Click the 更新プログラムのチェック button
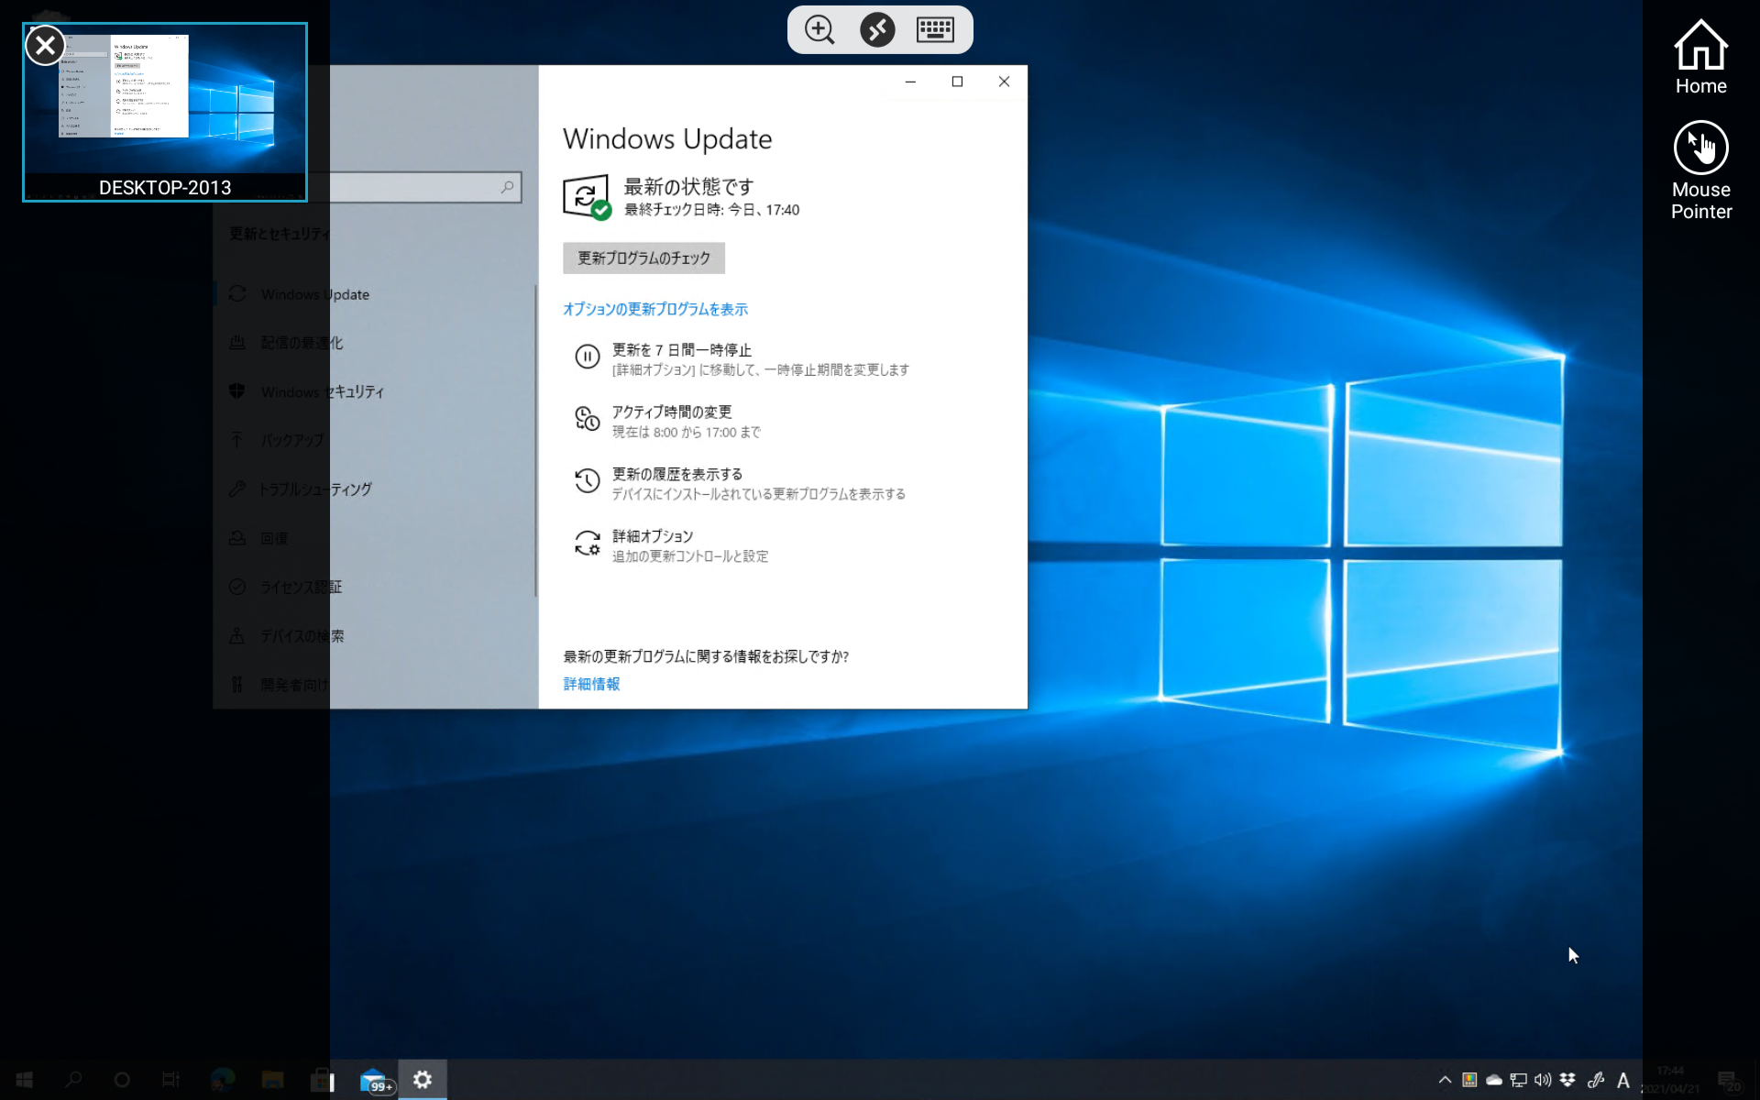Image resolution: width=1760 pixels, height=1100 pixels. pyautogui.click(x=643, y=258)
